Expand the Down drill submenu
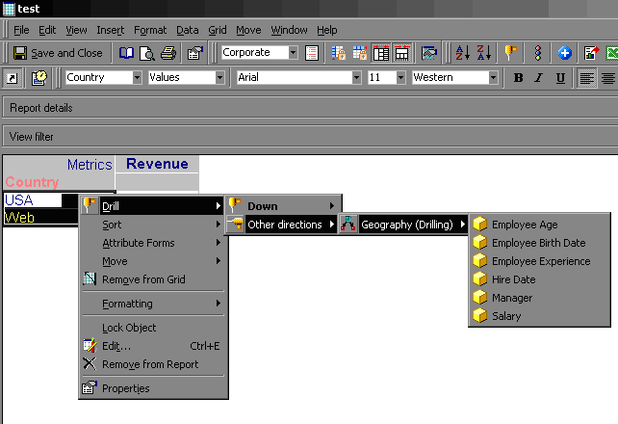Screen dimensions: 618x424 click(x=282, y=206)
